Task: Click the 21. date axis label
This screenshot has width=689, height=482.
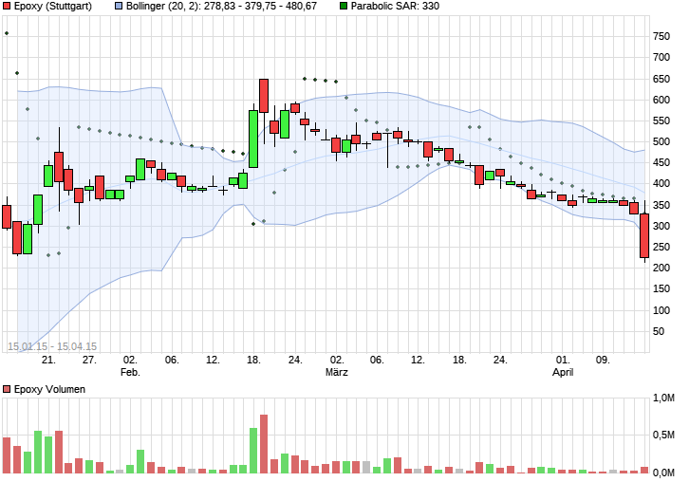Action: click(x=48, y=361)
